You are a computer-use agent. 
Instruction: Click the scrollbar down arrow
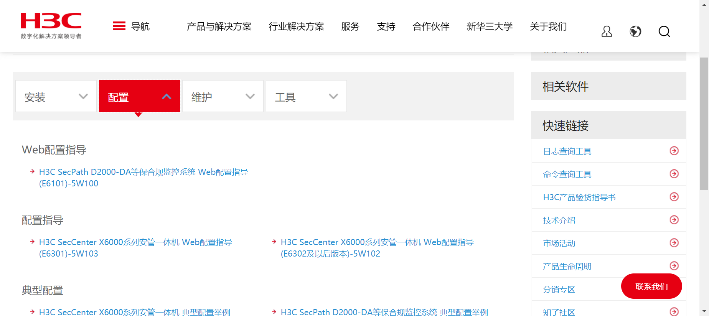[x=704, y=311]
